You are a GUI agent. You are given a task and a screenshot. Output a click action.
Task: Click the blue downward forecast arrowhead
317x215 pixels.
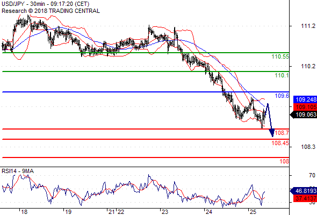point(272,133)
